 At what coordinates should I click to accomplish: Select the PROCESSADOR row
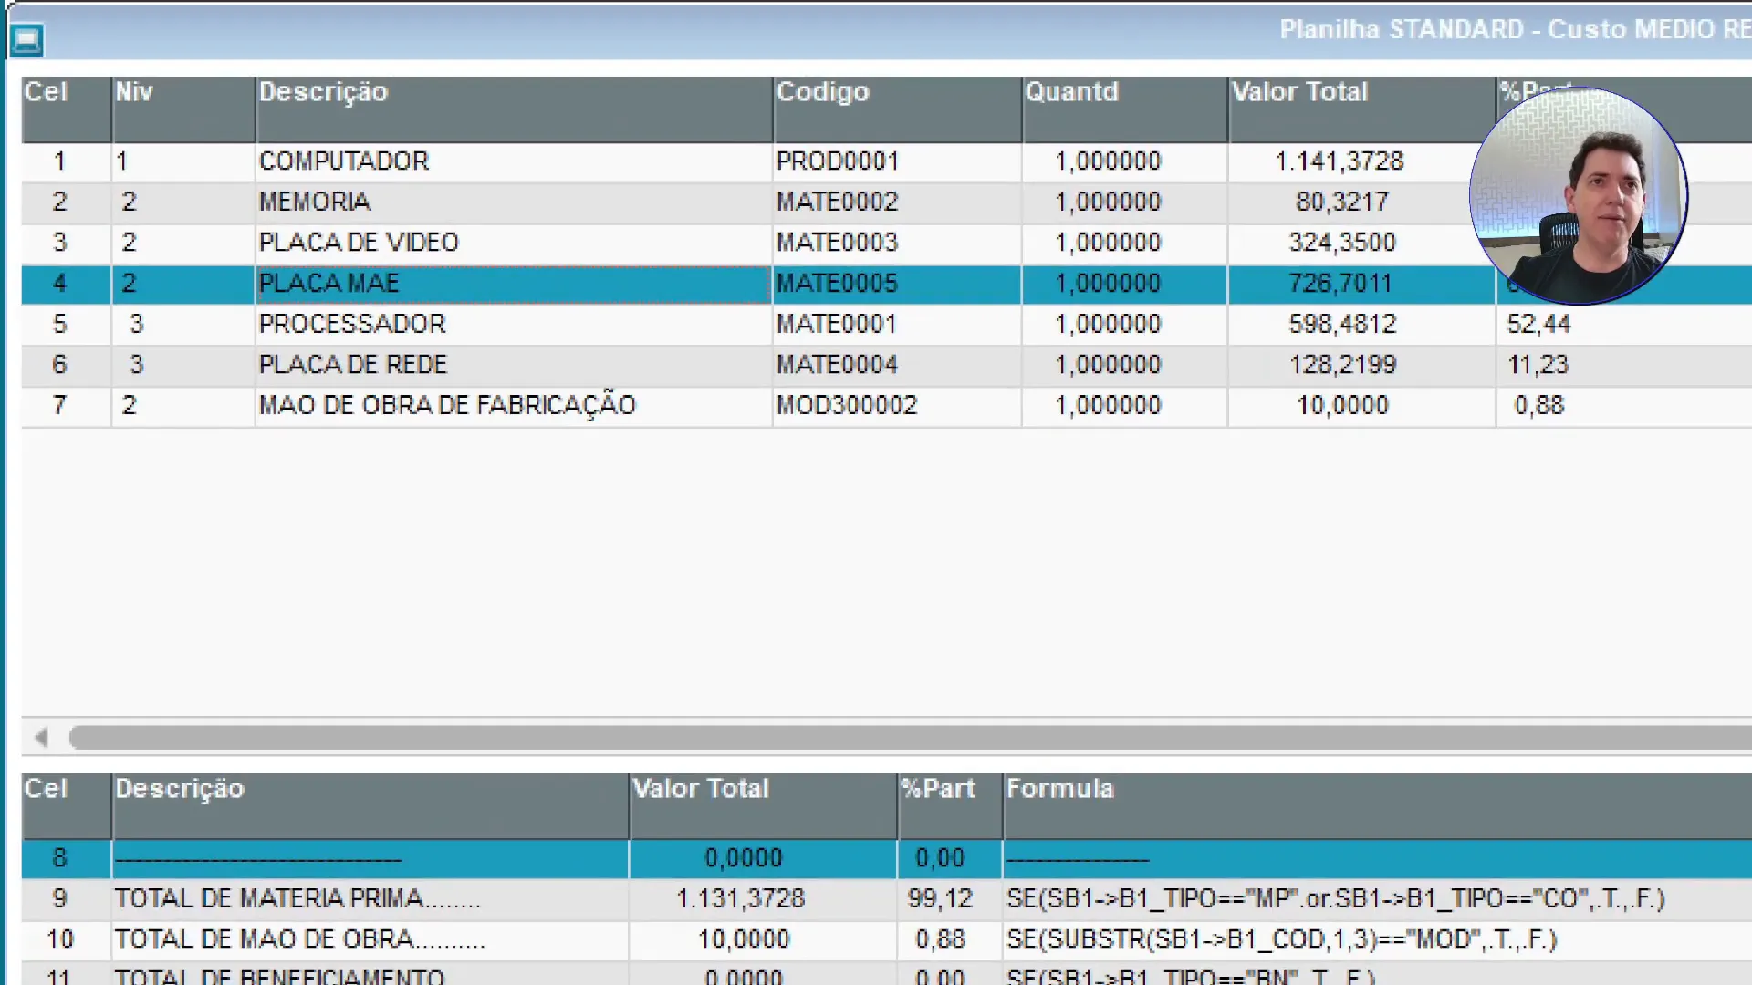point(352,324)
